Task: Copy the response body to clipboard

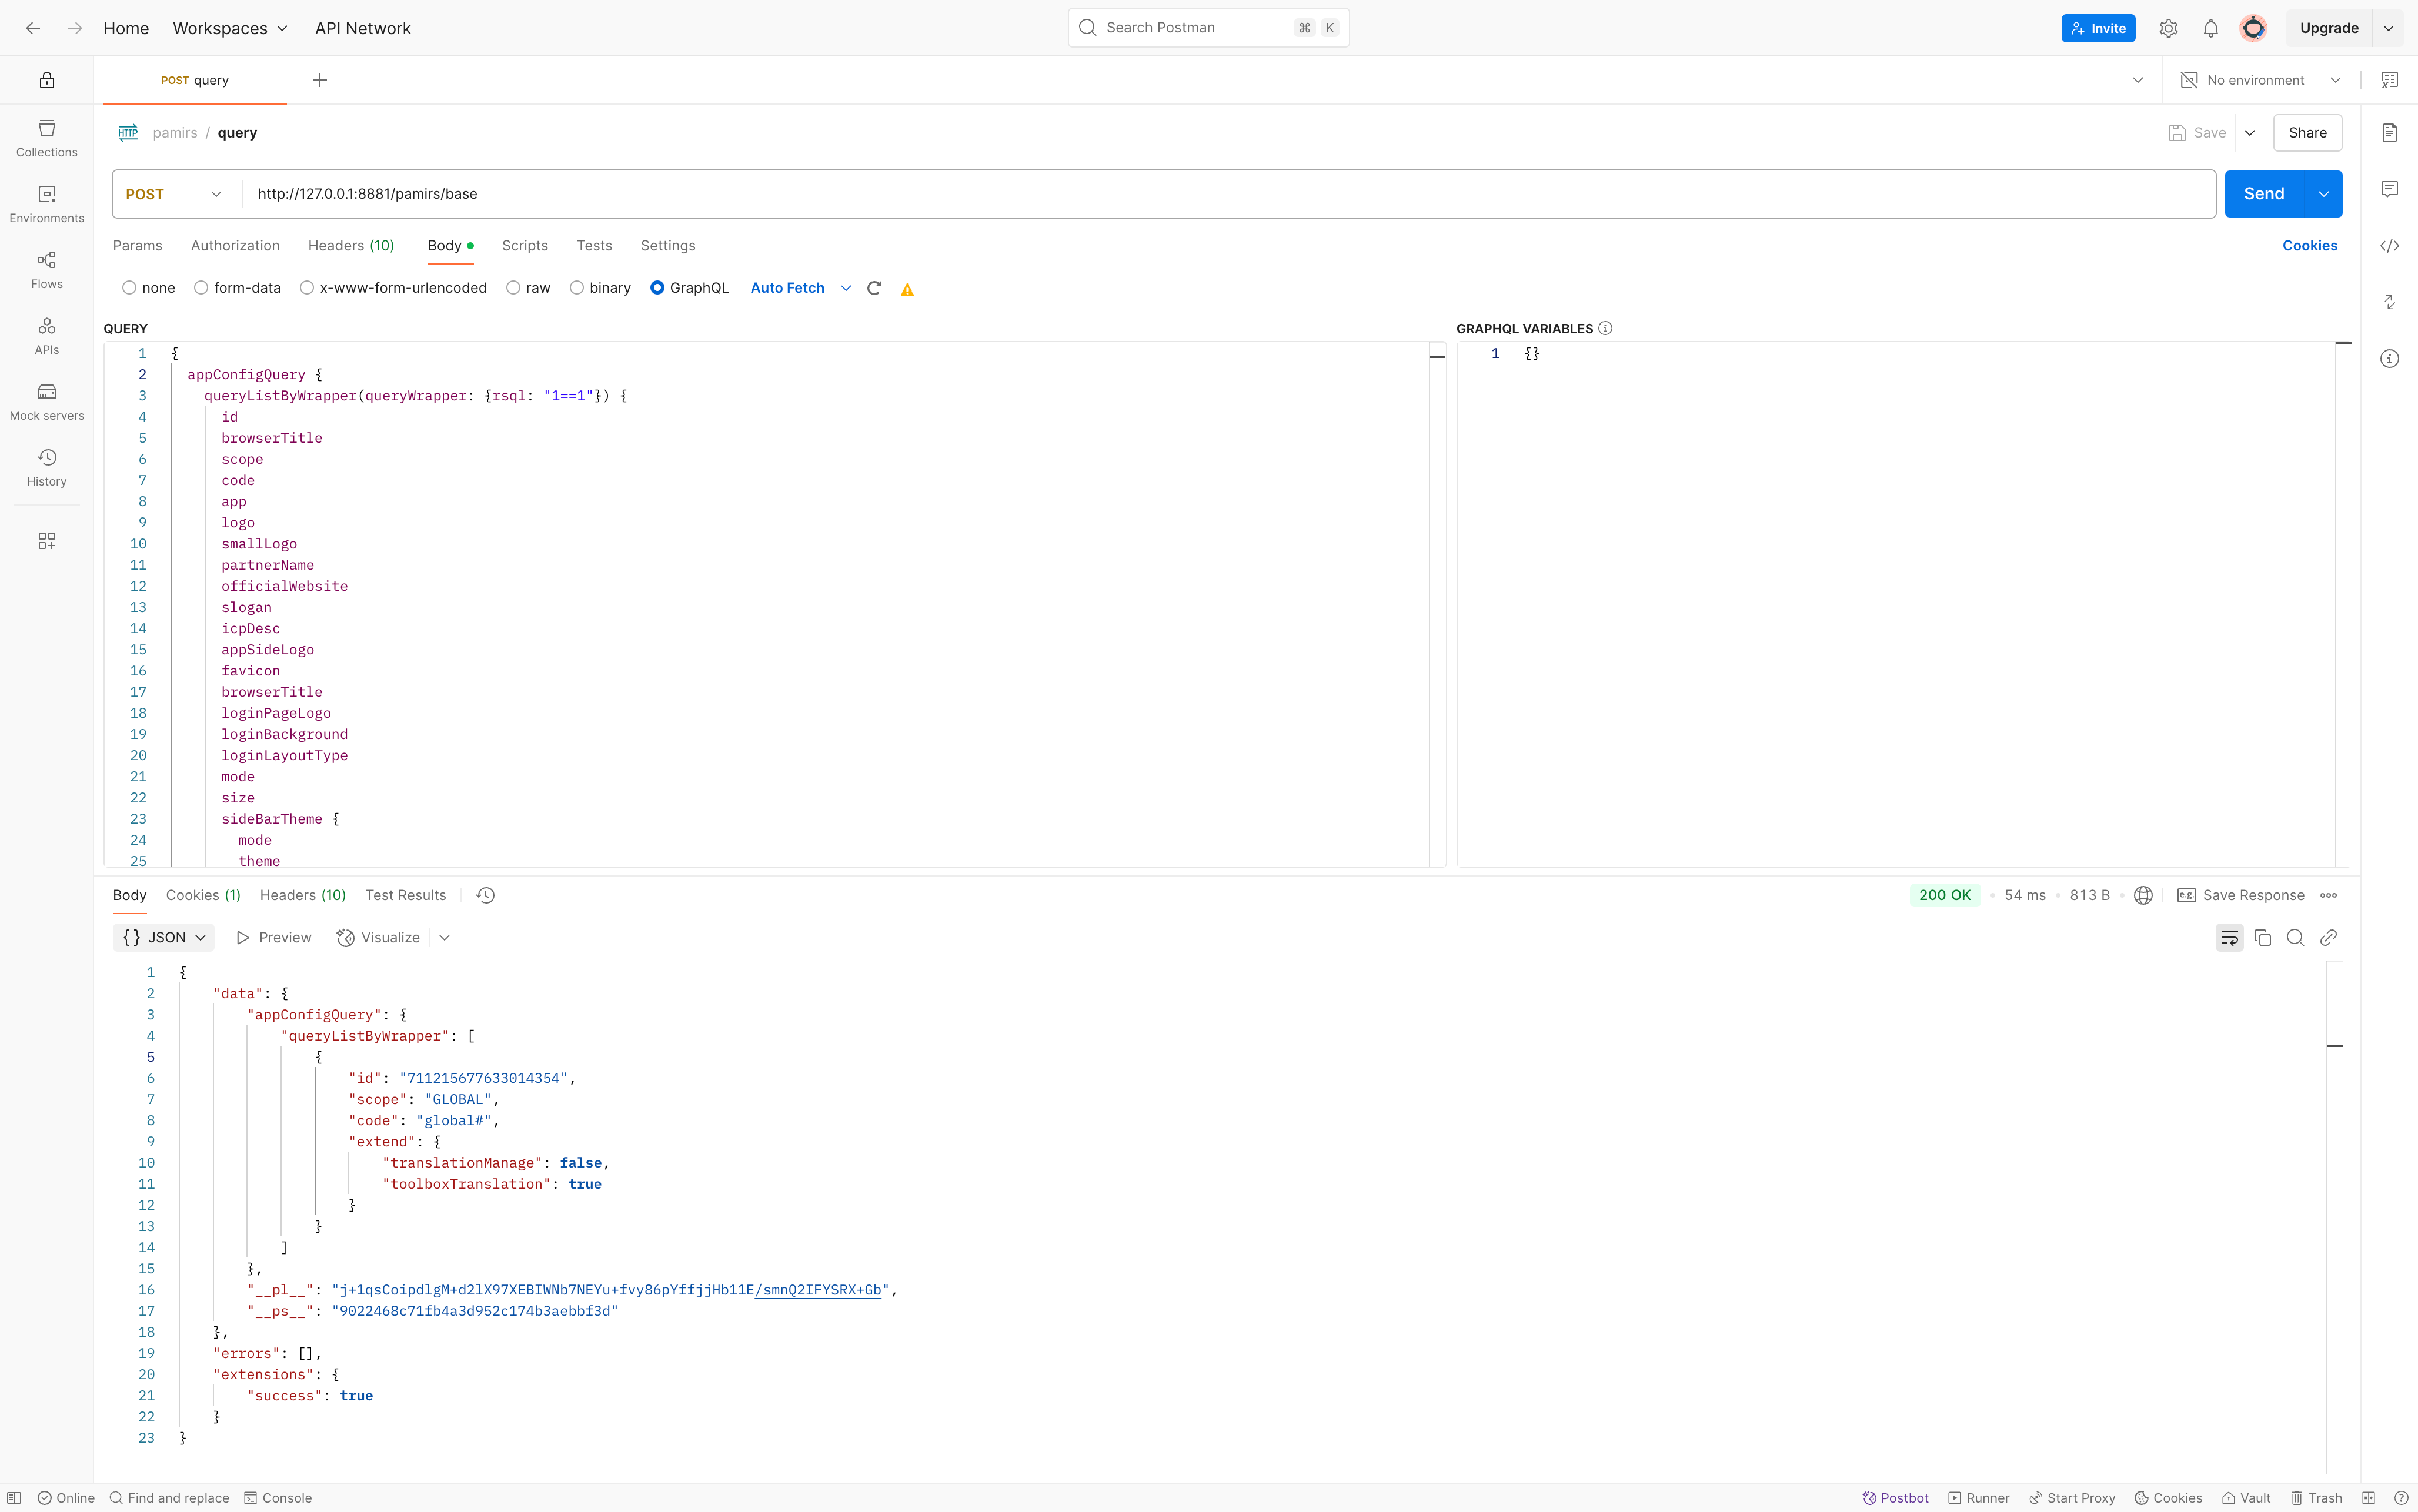Action: 2262,938
